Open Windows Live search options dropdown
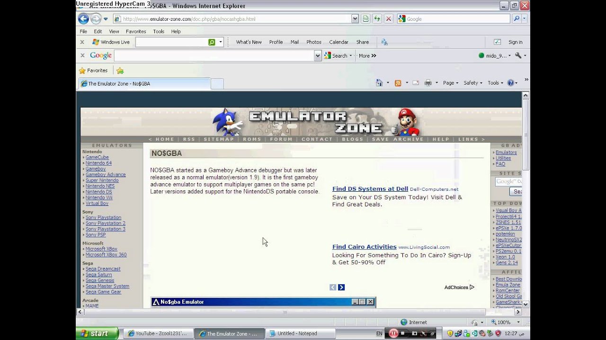Viewport: 606px width, 340px height. pos(220,42)
